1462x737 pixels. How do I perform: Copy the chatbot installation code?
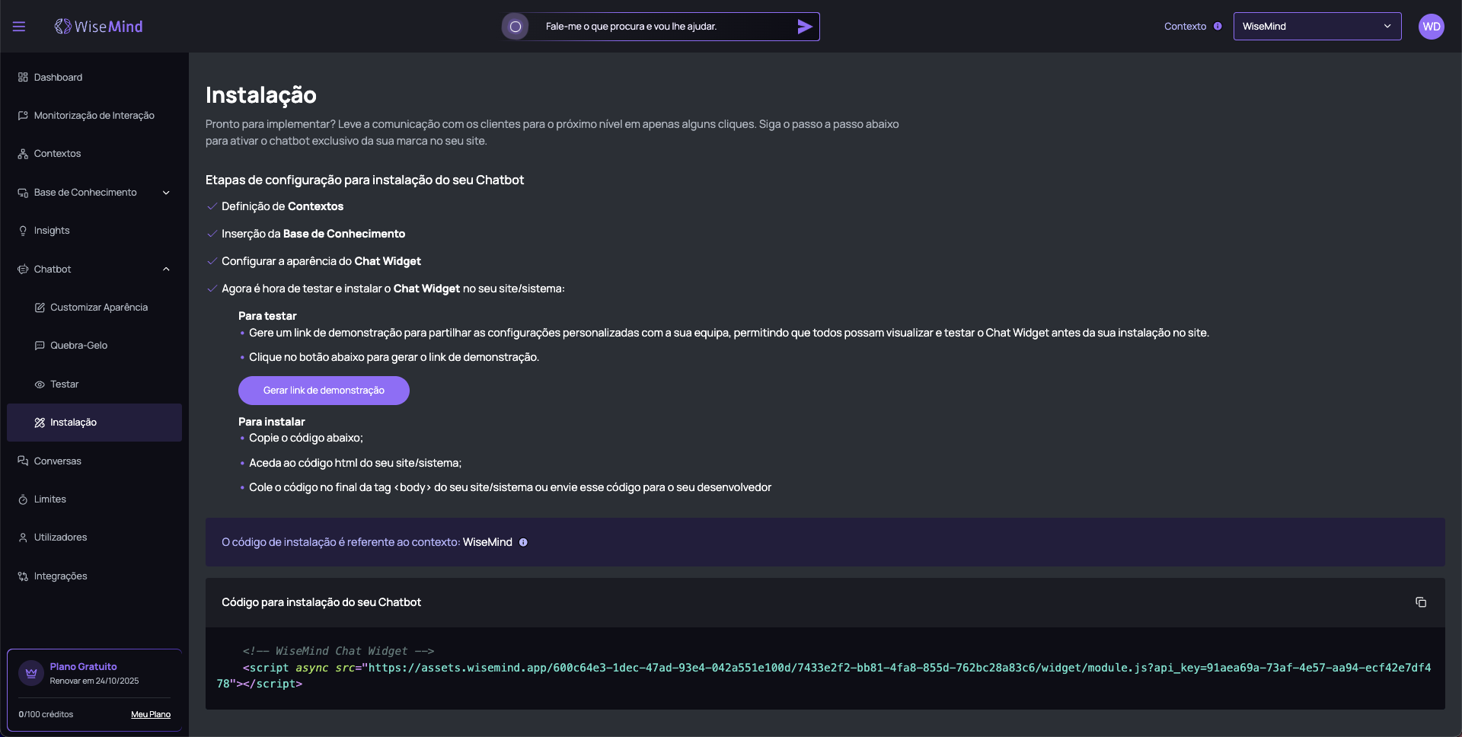pos(1420,602)
